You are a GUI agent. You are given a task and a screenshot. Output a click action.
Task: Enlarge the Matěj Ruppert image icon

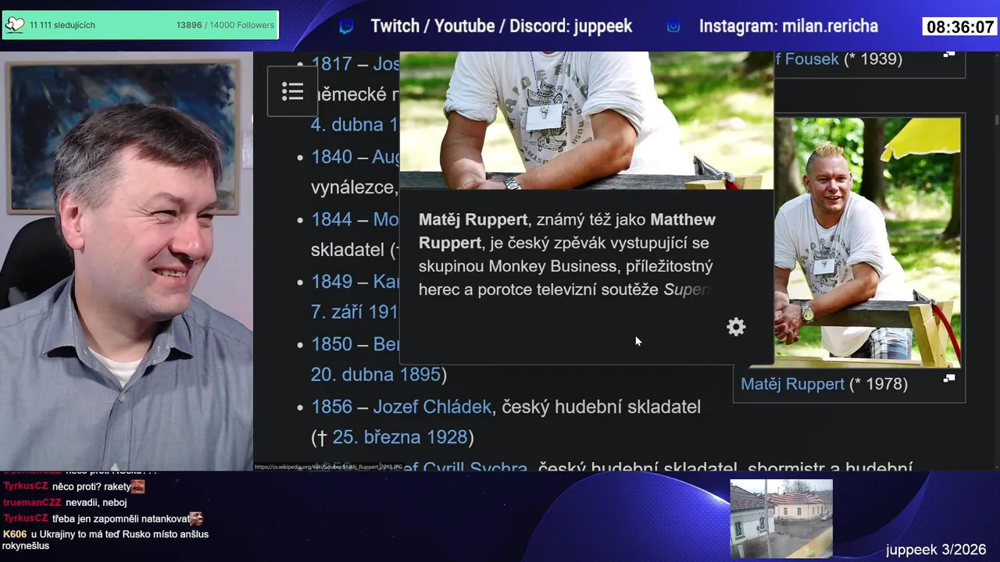click(949, 379)
